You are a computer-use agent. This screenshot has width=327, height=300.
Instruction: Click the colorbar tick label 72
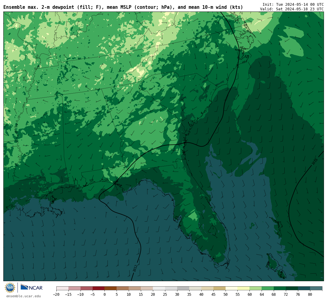286,295
